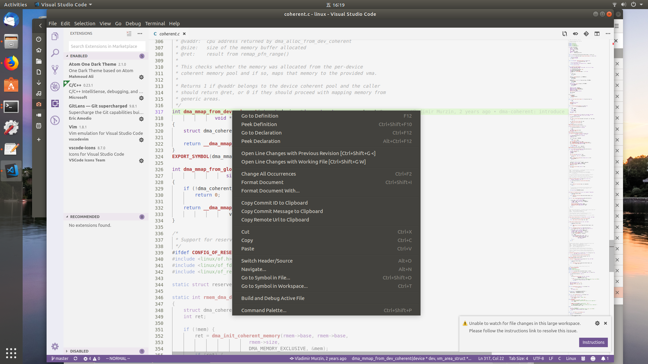Click Activities in the top bar
648x364 pixels.
tap(16, 5)
